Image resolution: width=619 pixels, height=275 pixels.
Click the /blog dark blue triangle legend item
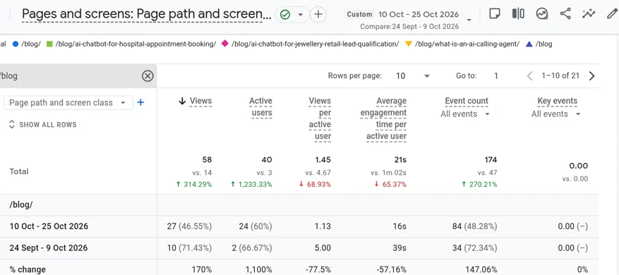(539, 44)
